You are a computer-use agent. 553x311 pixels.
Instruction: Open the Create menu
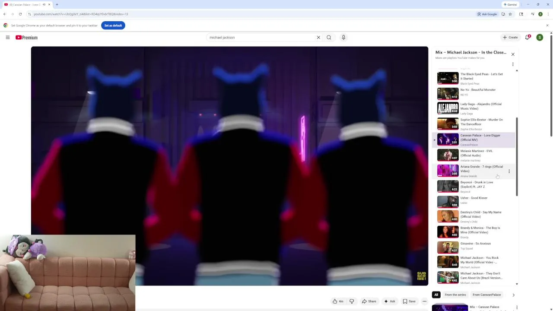click(510, 38)
